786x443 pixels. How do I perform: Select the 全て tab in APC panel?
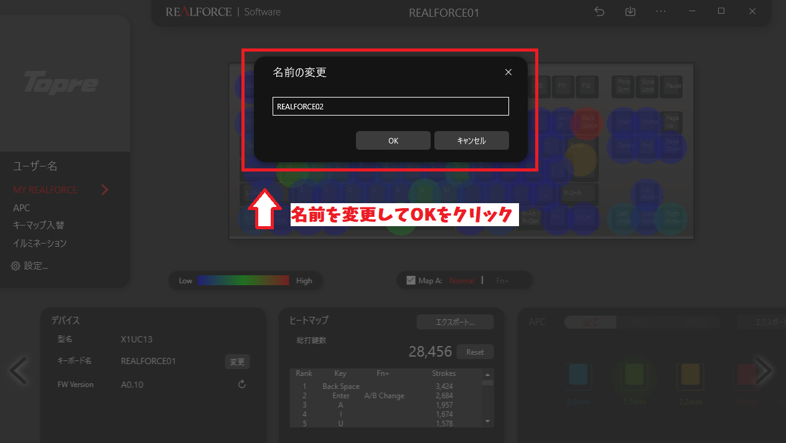[590, 322]
